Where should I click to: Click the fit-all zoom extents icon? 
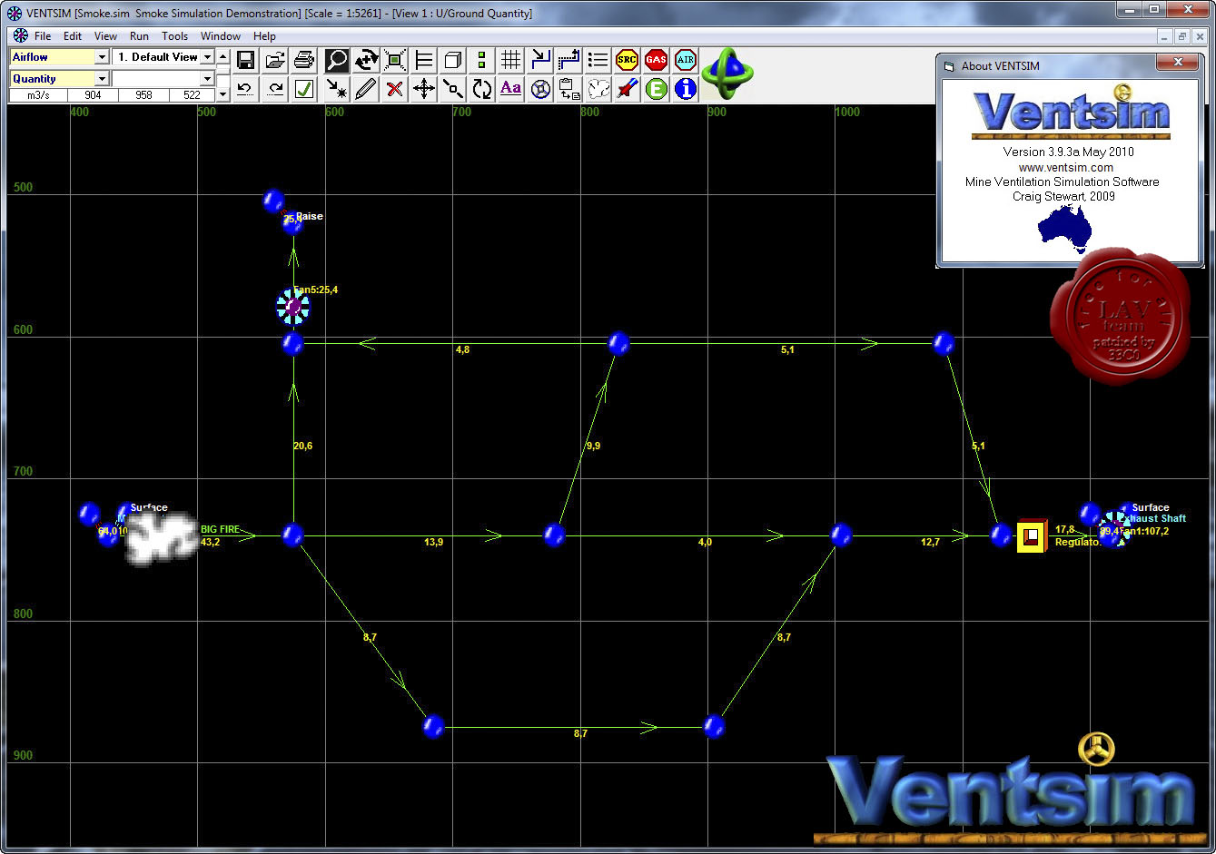pyautogui.click(x=395, y=61)
